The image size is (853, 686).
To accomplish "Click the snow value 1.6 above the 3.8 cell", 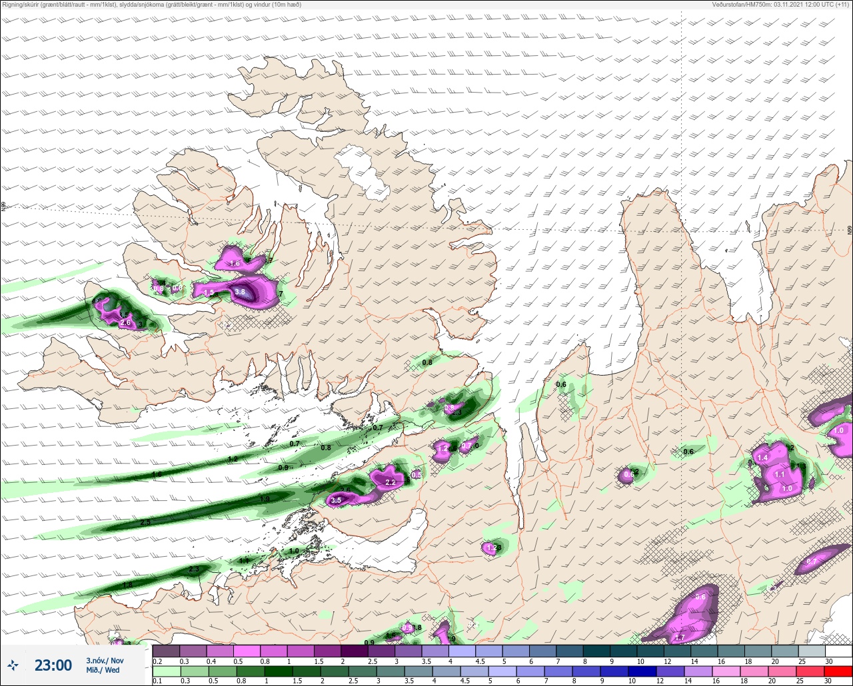I will (234, 264).
